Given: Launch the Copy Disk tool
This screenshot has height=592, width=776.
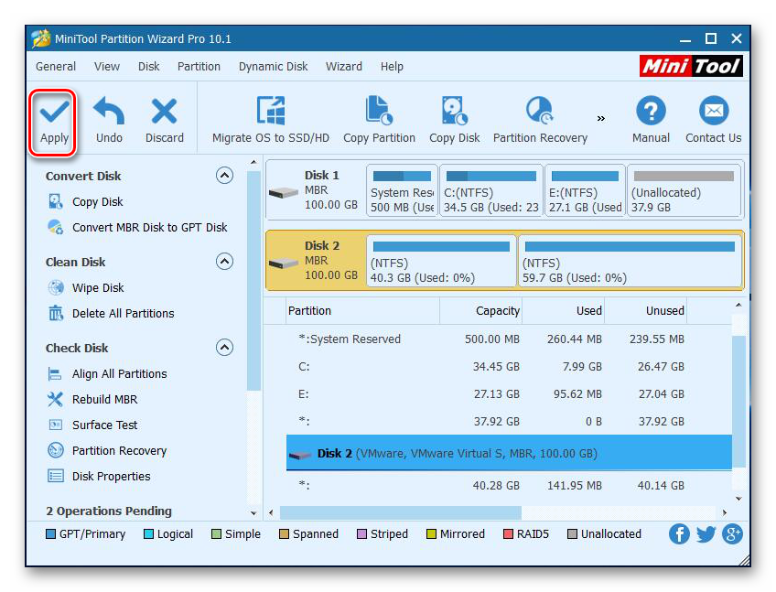Looking at the screenshot, I should click(x=454, y=112).
